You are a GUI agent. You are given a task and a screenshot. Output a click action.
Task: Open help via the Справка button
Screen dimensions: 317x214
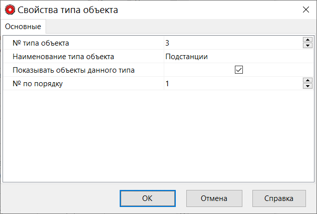pos(279,198)
